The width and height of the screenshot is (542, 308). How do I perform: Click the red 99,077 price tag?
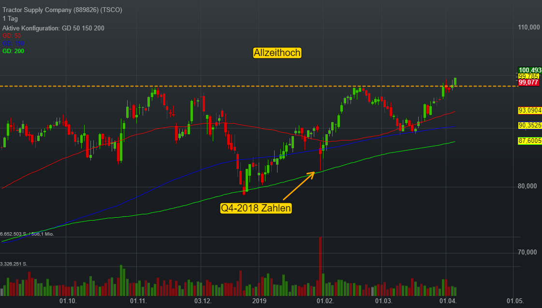coord(528,82)
